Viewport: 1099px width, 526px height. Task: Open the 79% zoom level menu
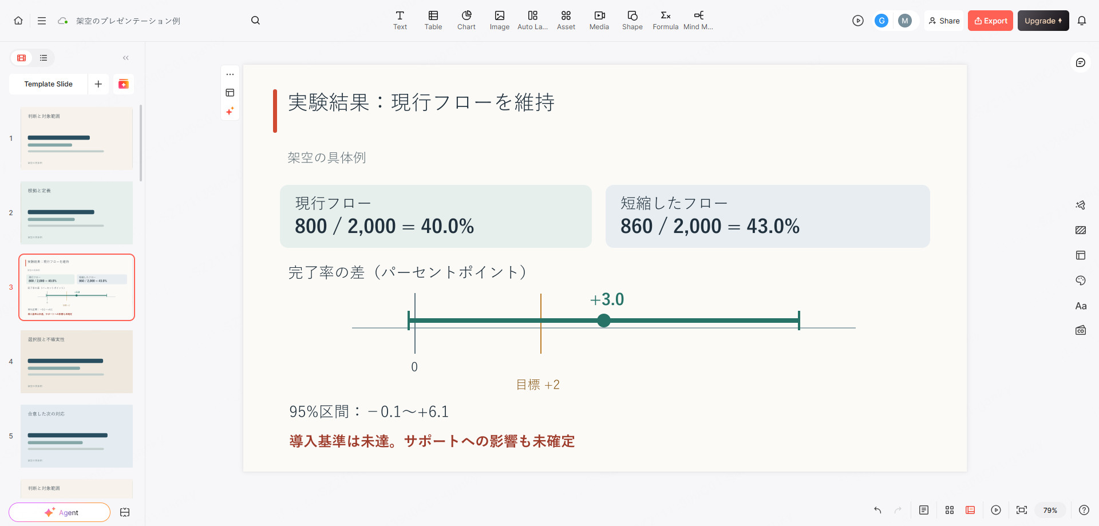click(x=1050, y=510)
